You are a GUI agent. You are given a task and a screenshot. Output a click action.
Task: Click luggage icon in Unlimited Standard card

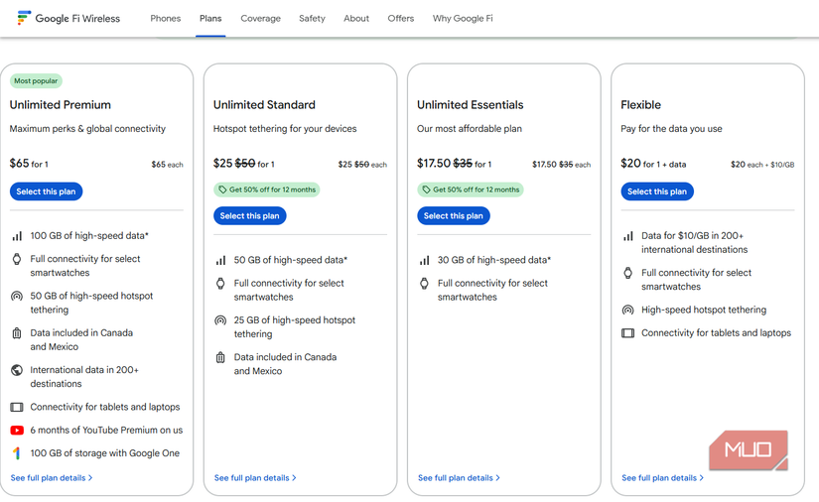(x=220, y=357)
